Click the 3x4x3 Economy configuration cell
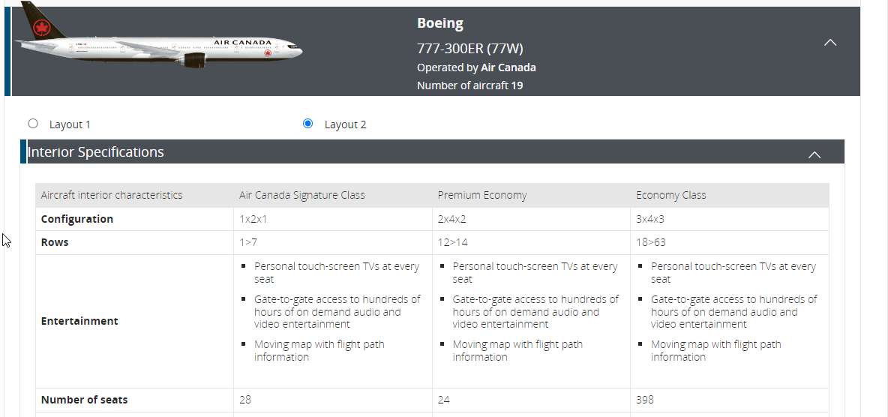The height and width of the screenshot is (417, 888). [650, 219]
